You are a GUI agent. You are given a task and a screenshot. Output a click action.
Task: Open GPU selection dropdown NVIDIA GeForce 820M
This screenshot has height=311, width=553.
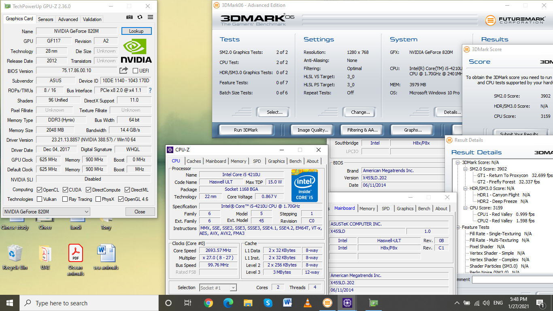click(x=47, y=212)
